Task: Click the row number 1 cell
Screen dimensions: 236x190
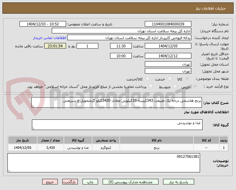Action: pos(224,148)
